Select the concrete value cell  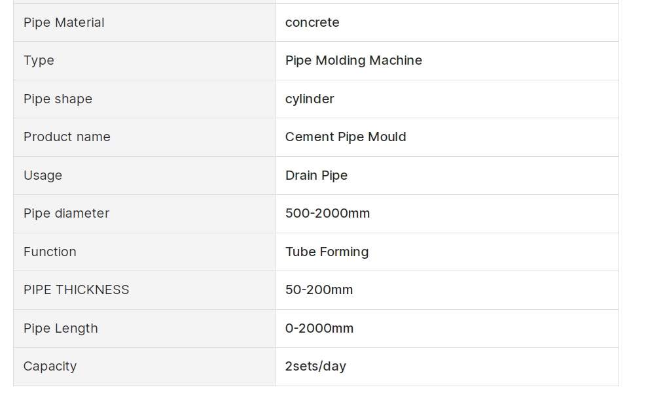[447, 23]
